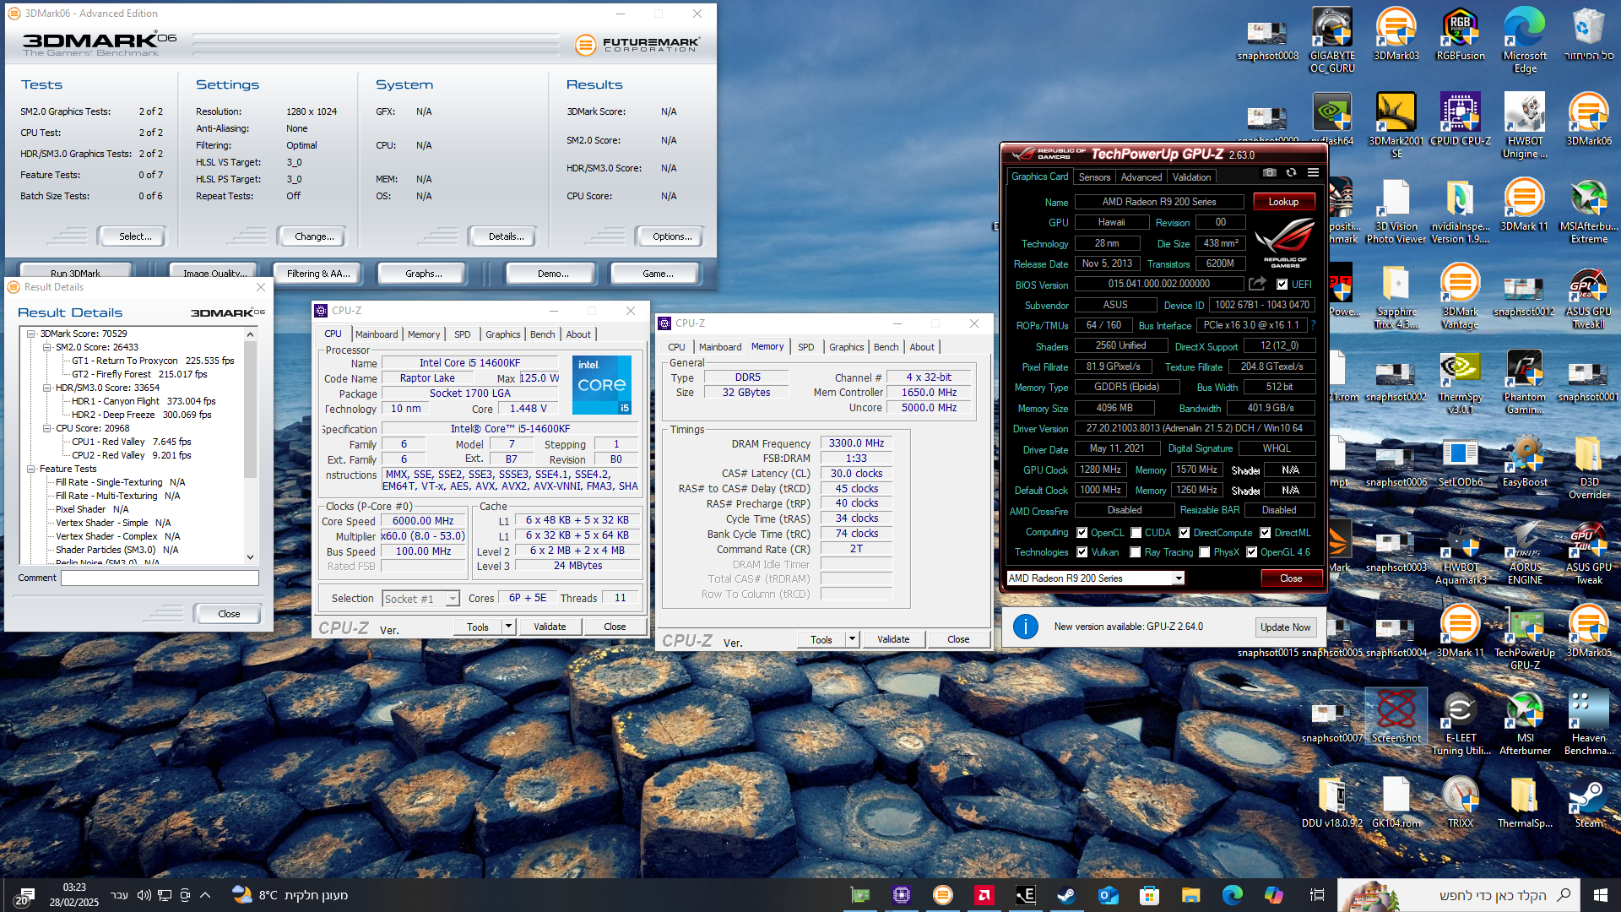This screenshot has height=912, width=1621.
Task: Collapse the SM2.0 Score tree node
Action: (x=47, y=347)
